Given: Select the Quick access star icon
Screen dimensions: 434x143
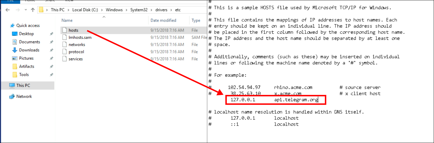Looking at the screenshot, I should [x=12, y=26].
